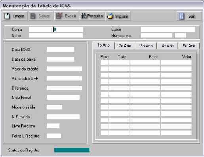
Task: Click the Limpar blank page icon
Action: [x=7, y=16]
